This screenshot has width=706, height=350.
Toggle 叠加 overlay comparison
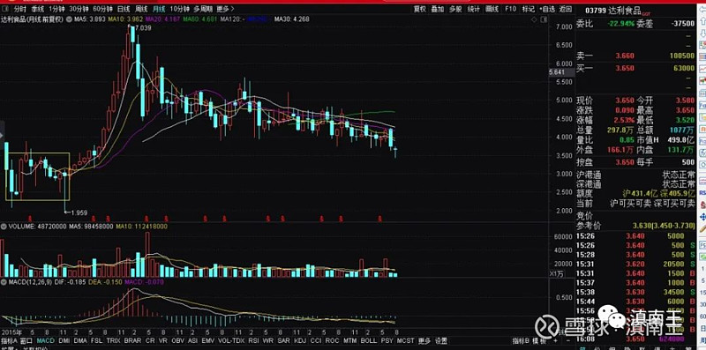(x=437, y=9)
